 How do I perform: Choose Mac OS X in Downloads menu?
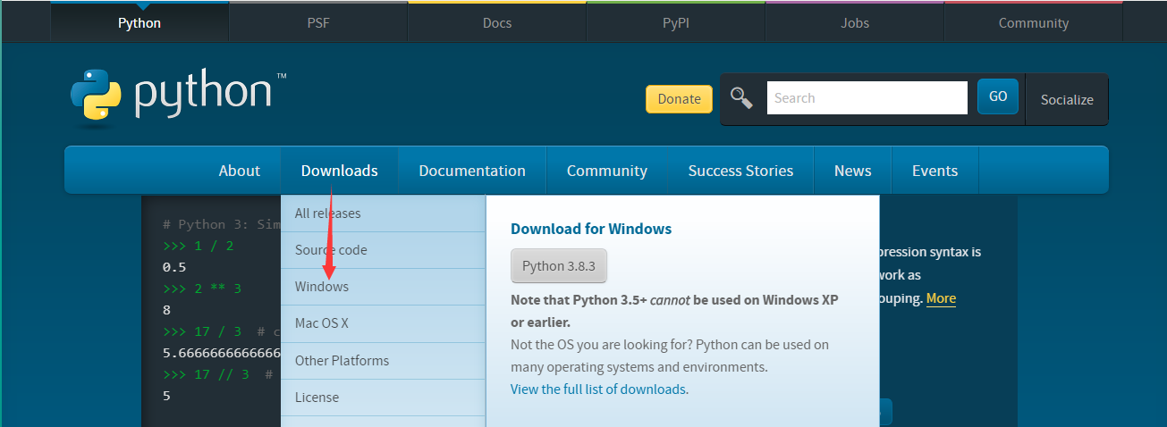click(x=383, y=323)
